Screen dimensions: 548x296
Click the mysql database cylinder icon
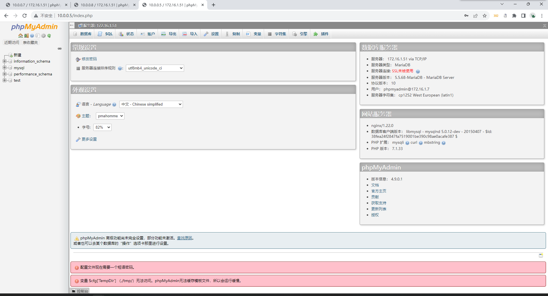click(x=11, y=68)
